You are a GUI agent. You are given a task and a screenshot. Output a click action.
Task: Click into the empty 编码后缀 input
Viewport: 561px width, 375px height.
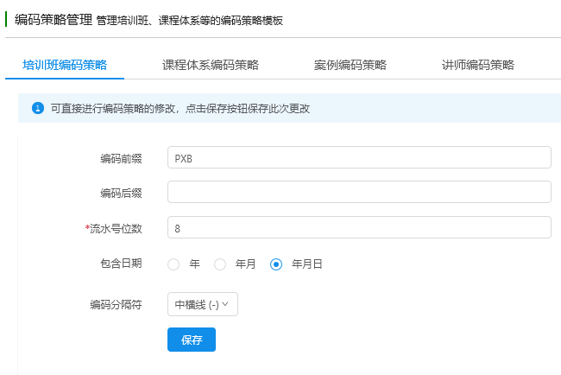tap(359, 192)
